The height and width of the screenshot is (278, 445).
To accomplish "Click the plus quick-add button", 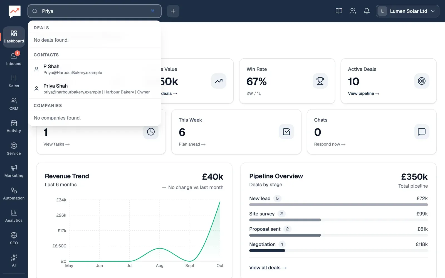I will point(173,11).
